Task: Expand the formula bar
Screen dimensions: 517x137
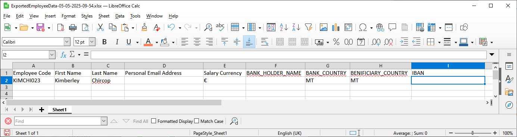Action: 492,55
